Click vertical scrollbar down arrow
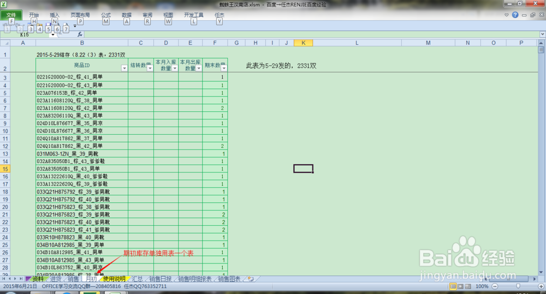This screenshot has height=294, width=546. (541, 272)
